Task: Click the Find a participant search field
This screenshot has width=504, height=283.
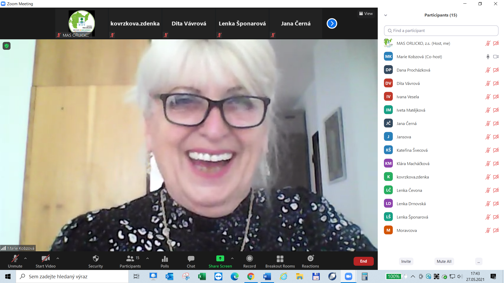Action: coord(441,31)
